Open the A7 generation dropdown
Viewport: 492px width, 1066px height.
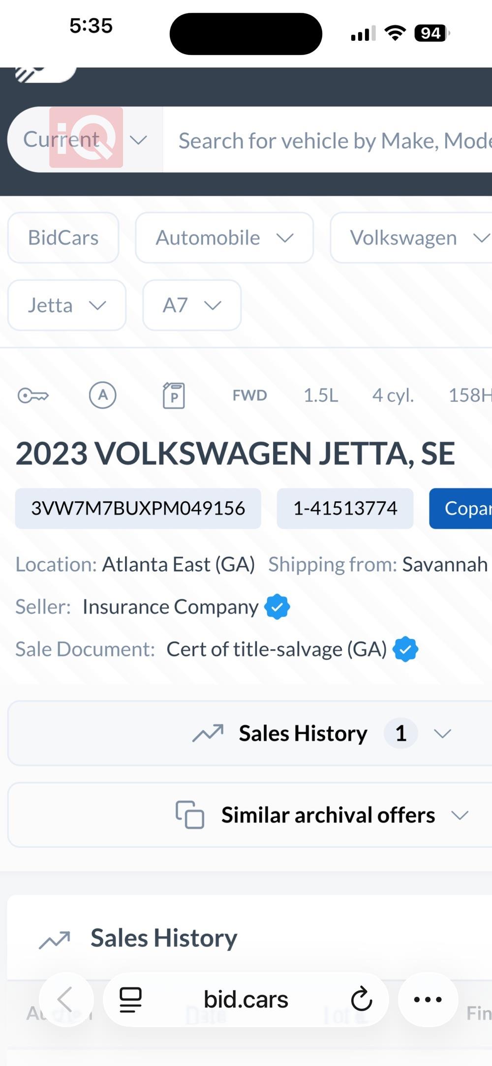tap(192, 305)
